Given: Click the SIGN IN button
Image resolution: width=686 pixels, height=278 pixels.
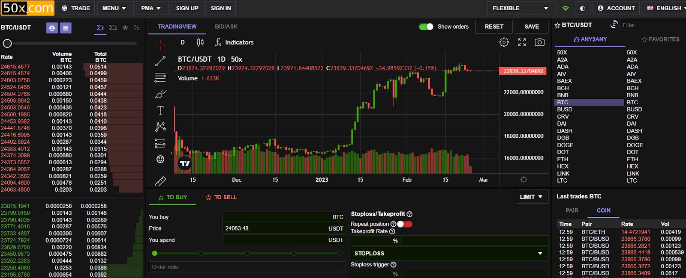Looking at the screenshot, I should tap(221, 8).
